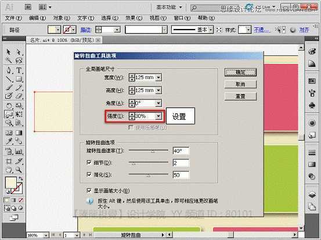Open the 角度(A) value dropdown
Image resolution: width=321 pixels, height=240 pixels.
(x=158, y=103)
